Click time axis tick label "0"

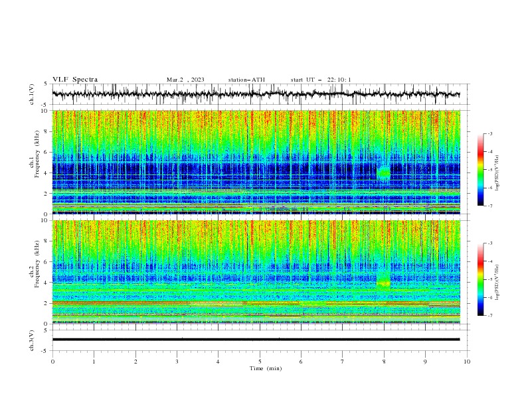(x=52, y=362)
